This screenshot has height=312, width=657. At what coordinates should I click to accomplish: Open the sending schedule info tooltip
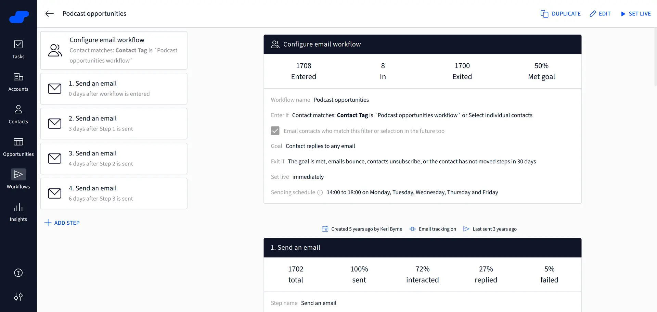pyautogui.click(x=320, y=192)
